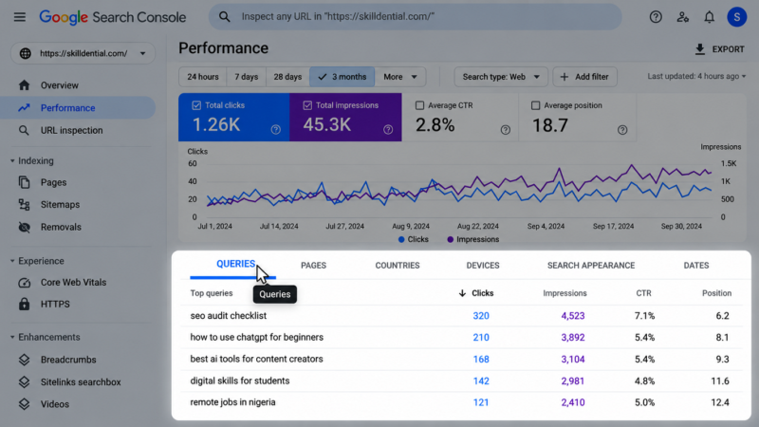Open the property selector dropdown
Screen dimensions: 759x427
83,53
